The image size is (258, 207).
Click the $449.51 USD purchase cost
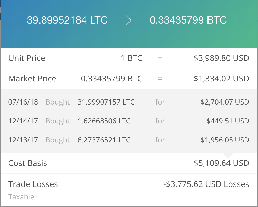(x=228, y=121)
